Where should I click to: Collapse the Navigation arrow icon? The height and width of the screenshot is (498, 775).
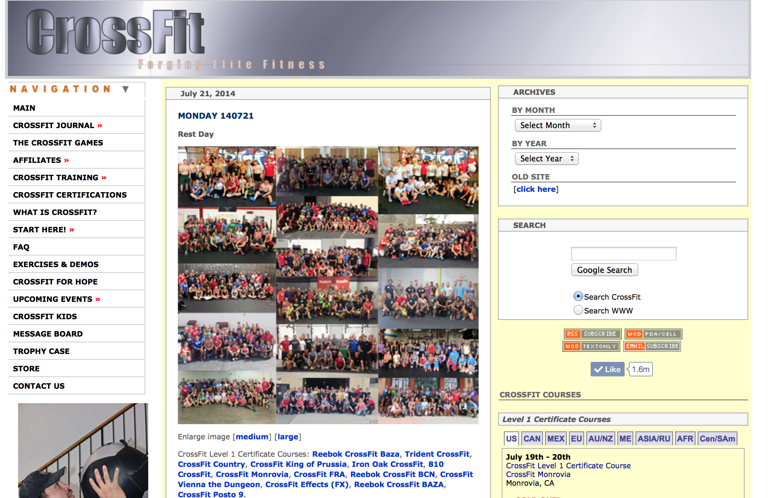[x=125, y=89]
